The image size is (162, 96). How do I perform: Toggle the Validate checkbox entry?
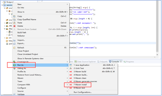tap(14, 94)
